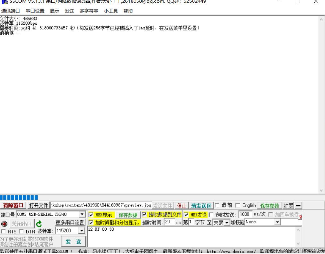Viewport: 325px width, 254px height.
Task: Check the RTS checkbox
Action: (3, 232)
